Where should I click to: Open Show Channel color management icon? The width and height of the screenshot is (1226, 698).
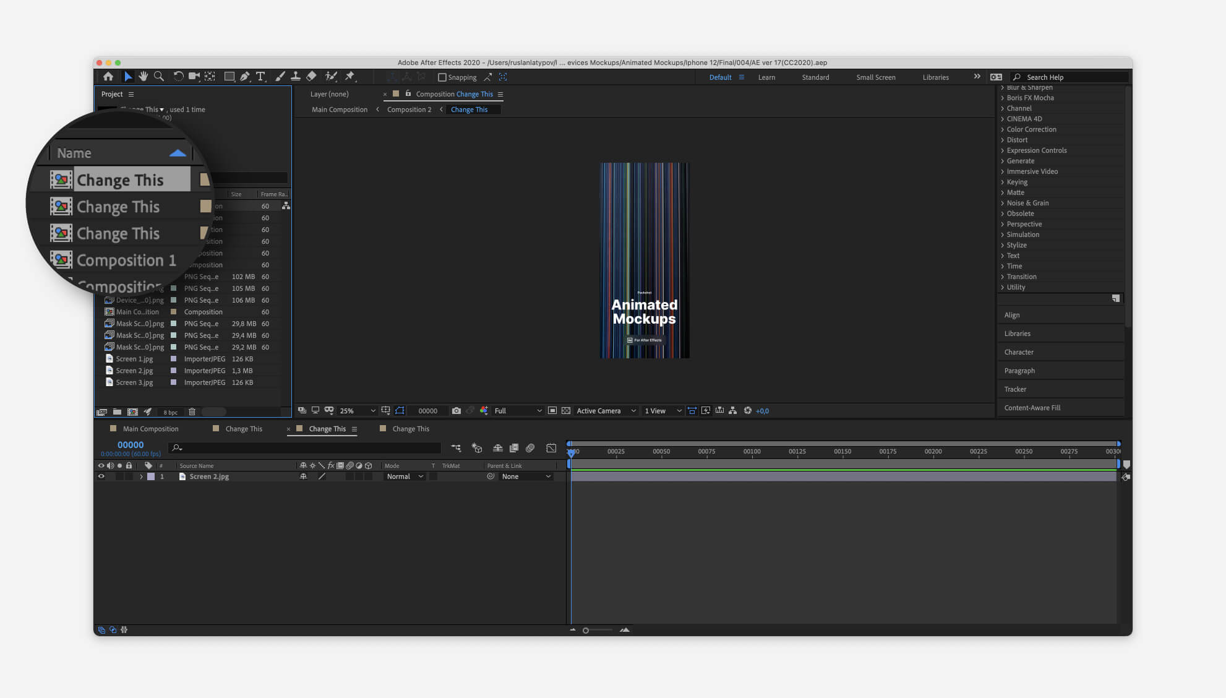click(484, 411)
